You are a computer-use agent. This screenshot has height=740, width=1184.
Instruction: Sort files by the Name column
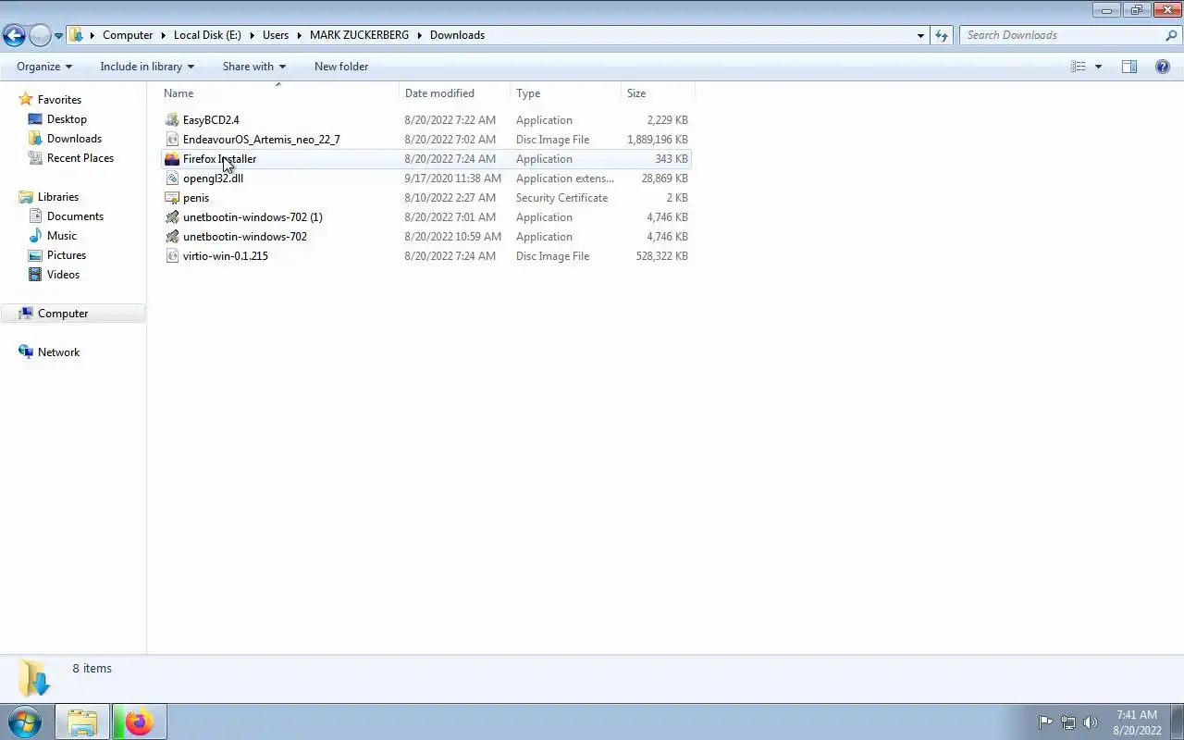point(279,93)
